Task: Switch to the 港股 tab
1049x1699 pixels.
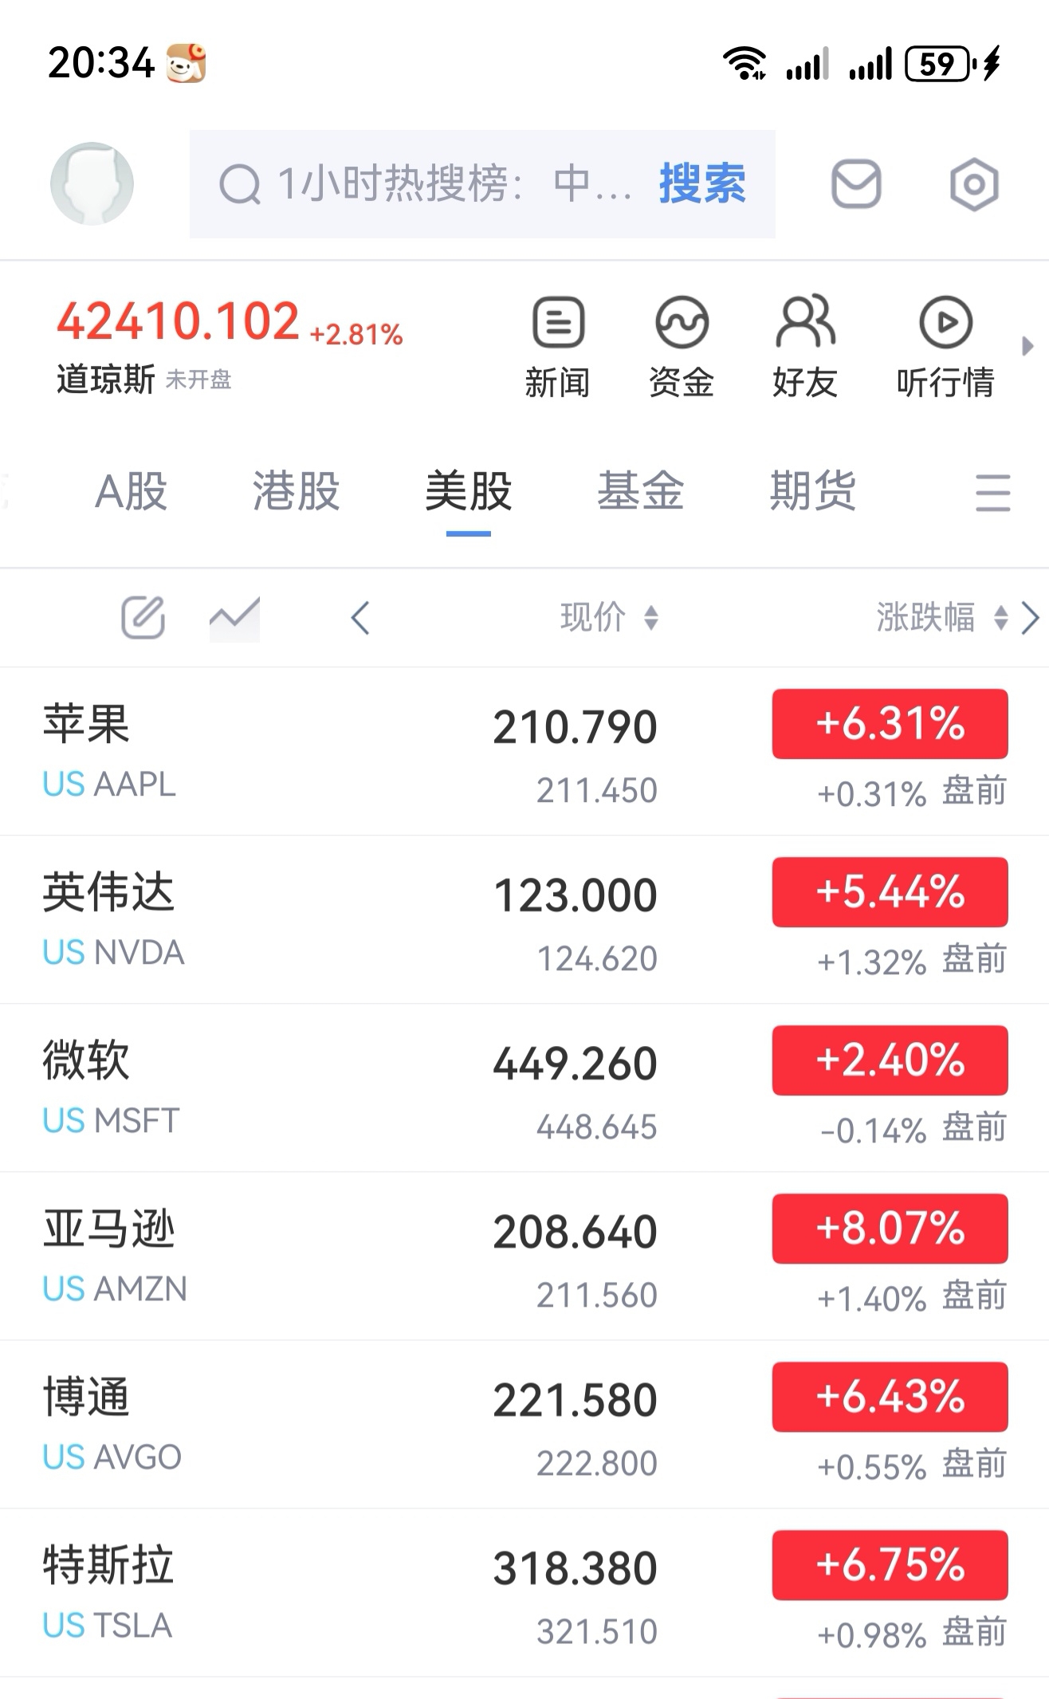Action: [297, 490]
